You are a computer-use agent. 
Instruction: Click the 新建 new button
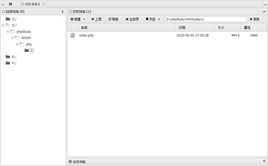76,19
